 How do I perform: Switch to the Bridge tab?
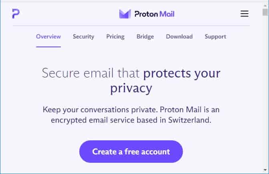point(145,36)
